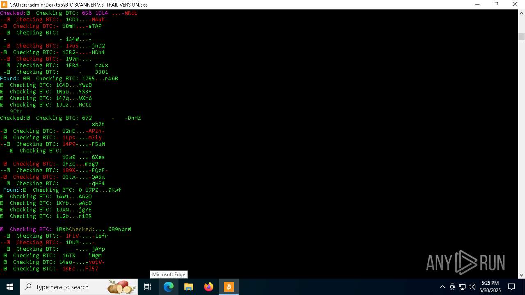Screen dimensions: 525x295
Task: Click the line '1Gw9 ... 6Xes'
Action: 84,157
